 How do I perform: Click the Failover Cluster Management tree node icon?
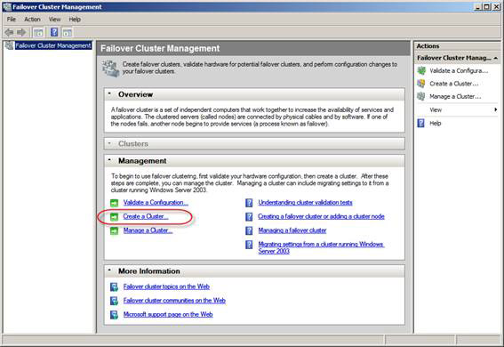click(9, 45)
